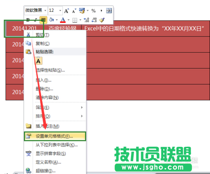Screen dimensions: 210x174
Task: Toggle center alignment button
Action: click(x=43, y=20)
